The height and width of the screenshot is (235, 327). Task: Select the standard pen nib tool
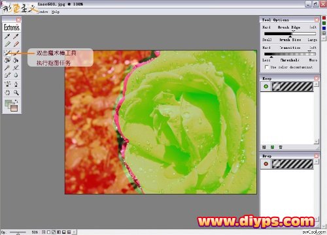16,84
